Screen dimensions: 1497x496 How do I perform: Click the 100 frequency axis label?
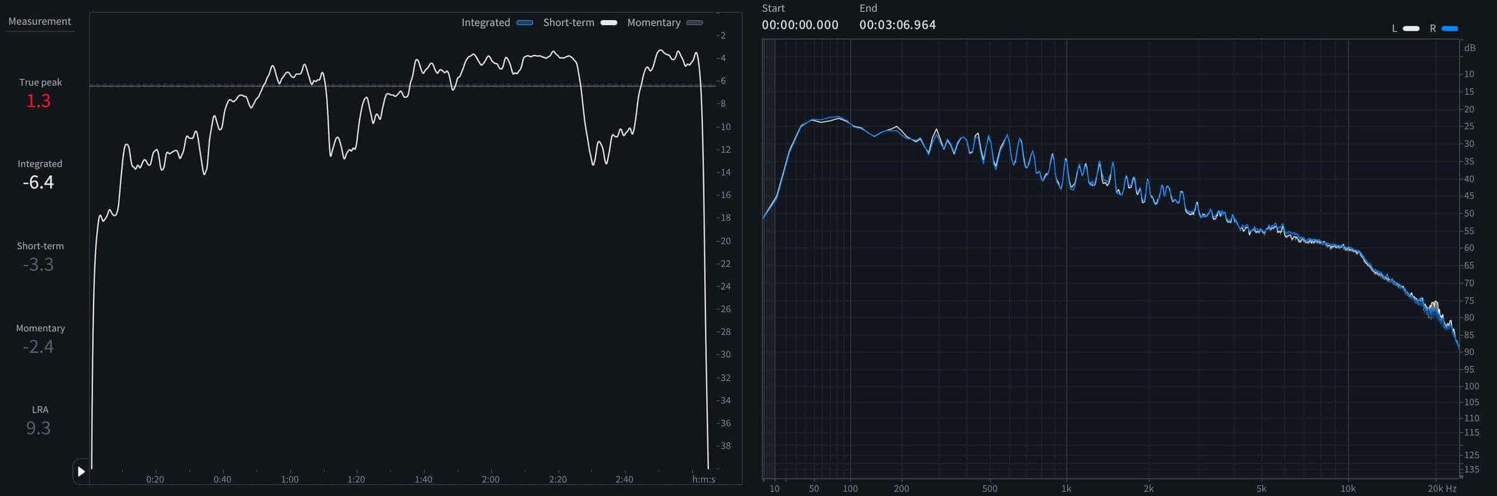tap(850, 489)
